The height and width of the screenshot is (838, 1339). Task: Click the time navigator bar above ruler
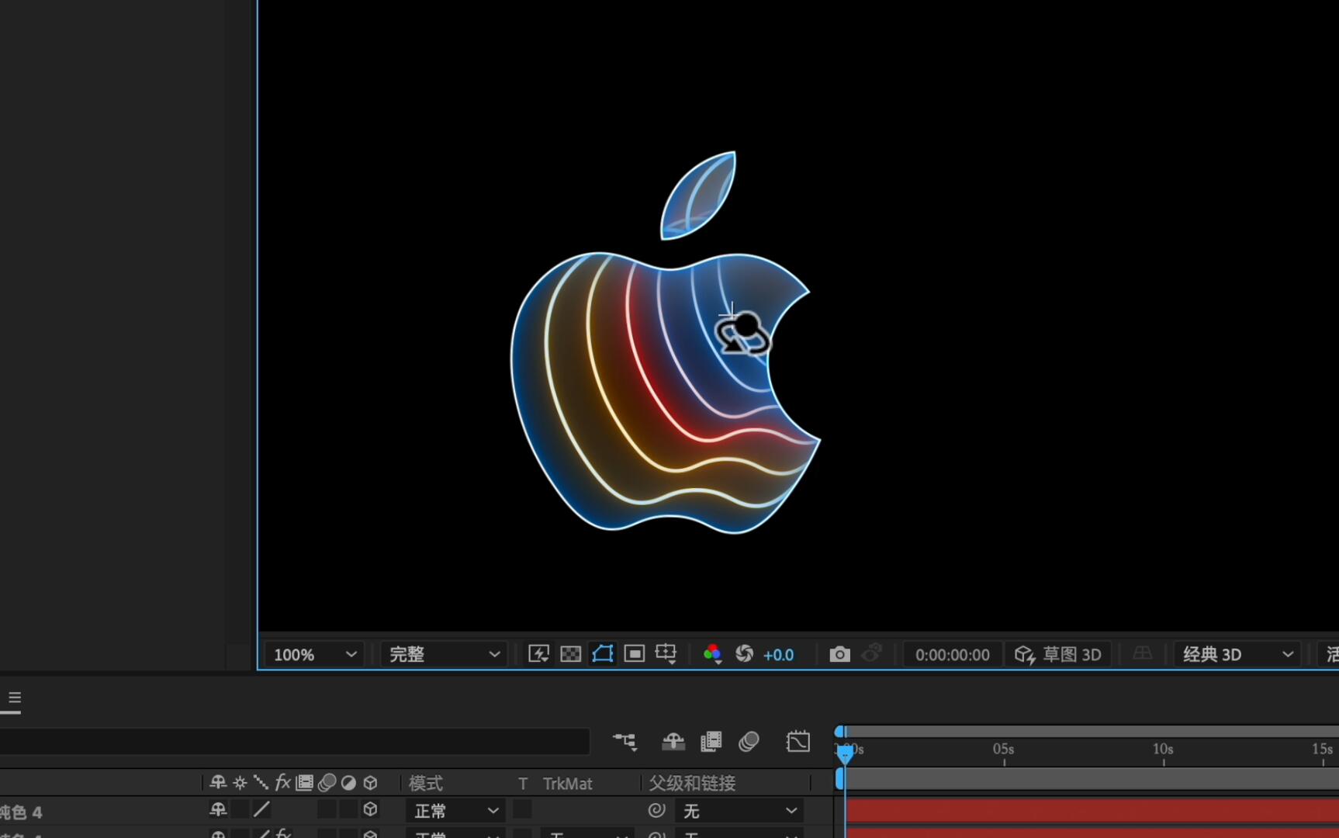pyautogui.click(x=1088, y=731)
